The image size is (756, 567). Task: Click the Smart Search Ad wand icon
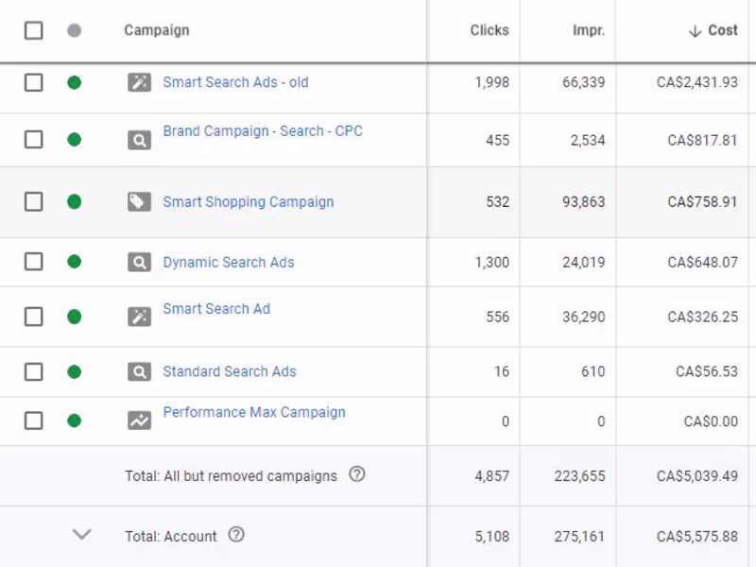(x=139, y=317)
